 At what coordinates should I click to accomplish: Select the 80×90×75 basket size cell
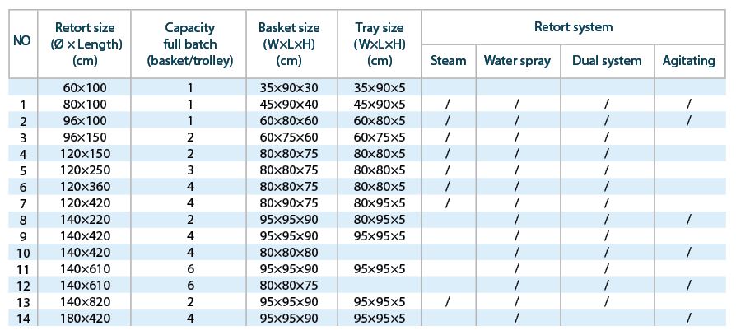tap(289, 203)
